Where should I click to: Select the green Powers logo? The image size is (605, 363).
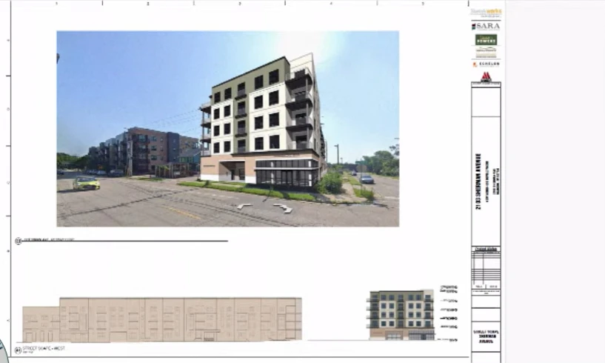click(x=486, y=39)
